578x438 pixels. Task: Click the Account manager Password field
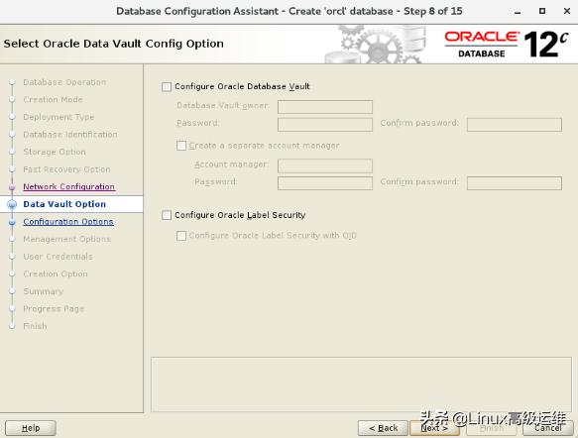[x=325, y=183]
